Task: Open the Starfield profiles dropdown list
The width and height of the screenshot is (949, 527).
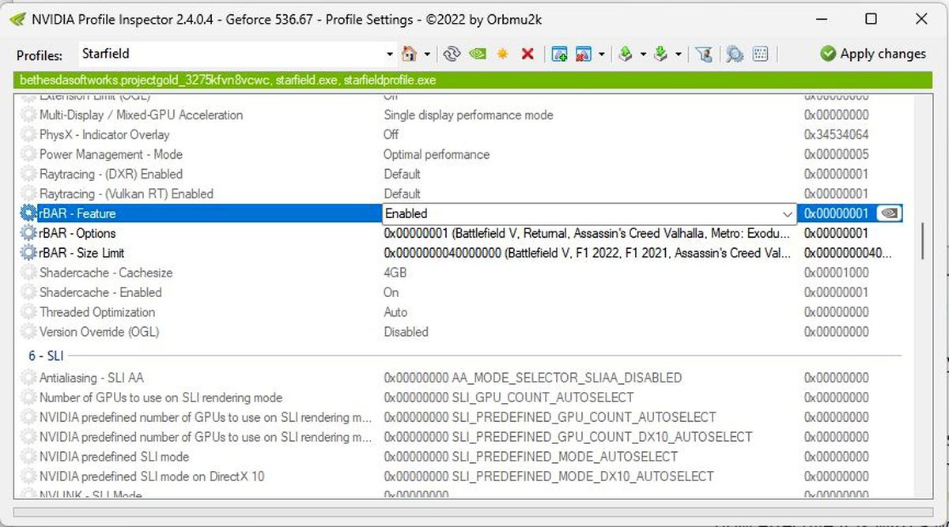Action: 389,54
